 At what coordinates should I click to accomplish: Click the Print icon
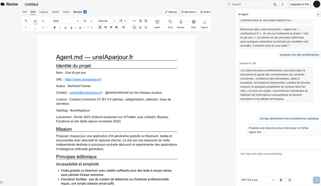194,24
